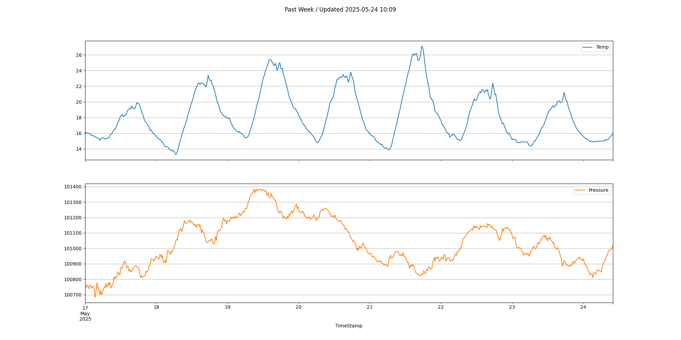This screenshot has width=681, height=340.
Task: Click the '100800' pressure axis tick label
Action: coord(73,279)
